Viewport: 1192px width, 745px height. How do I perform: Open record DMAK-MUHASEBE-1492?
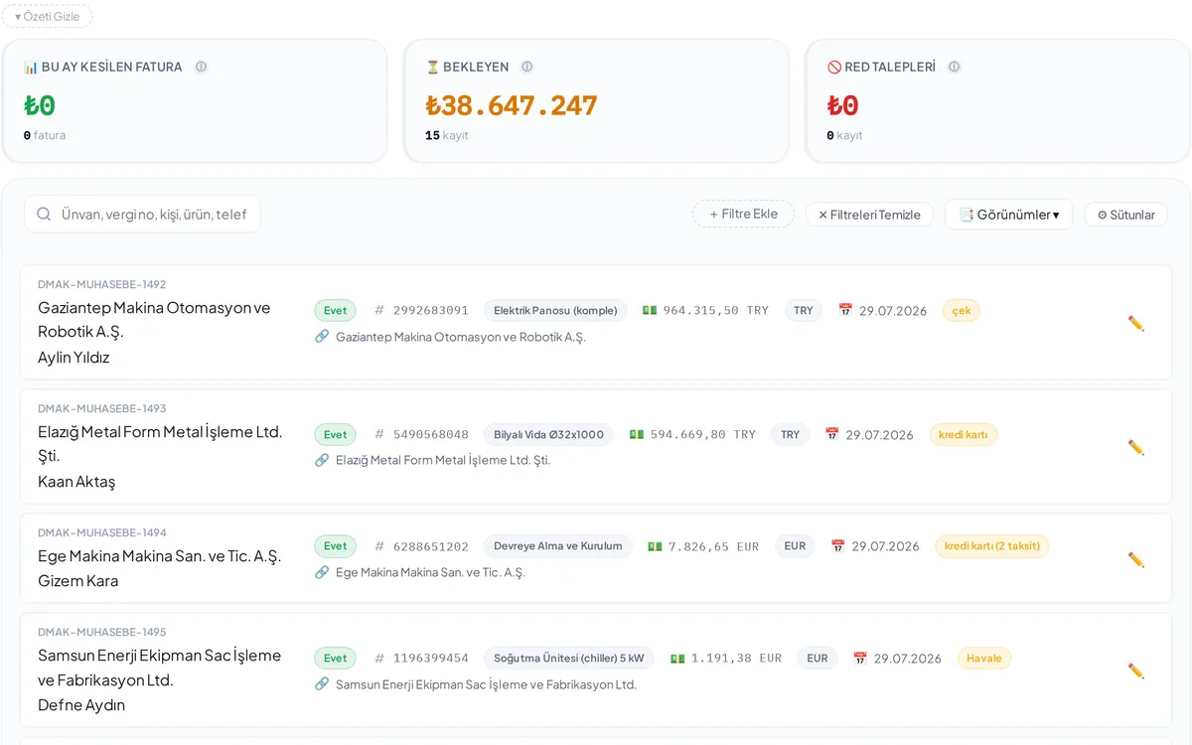102,284
